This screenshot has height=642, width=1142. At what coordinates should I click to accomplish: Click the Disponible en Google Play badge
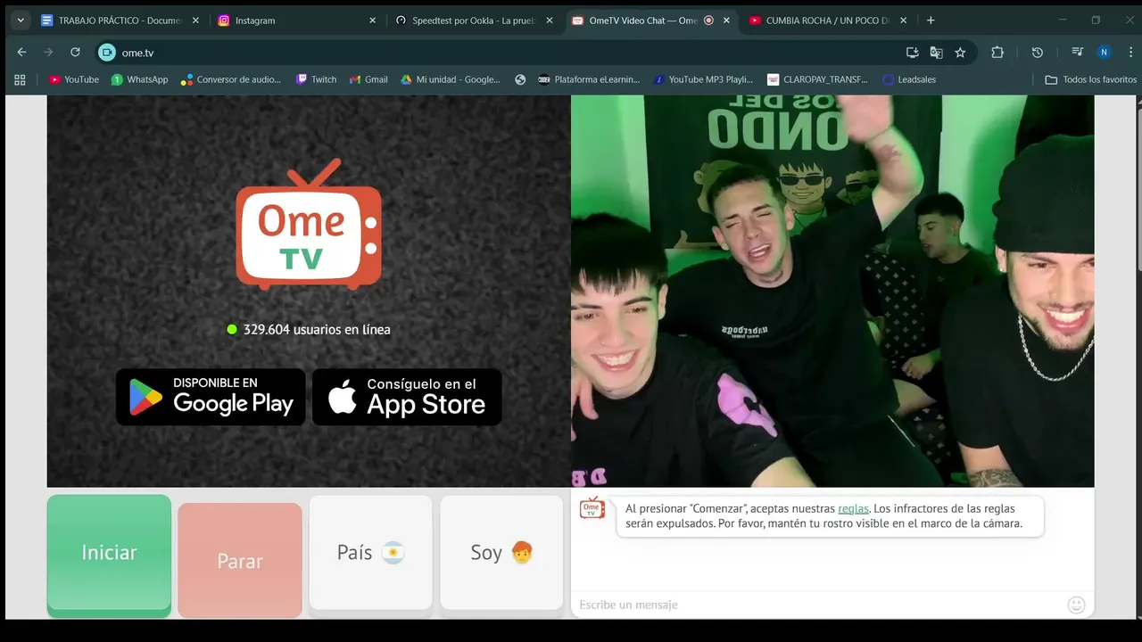pyautogui.click(x=211, y=397)
